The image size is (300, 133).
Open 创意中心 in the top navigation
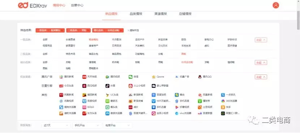77,5
